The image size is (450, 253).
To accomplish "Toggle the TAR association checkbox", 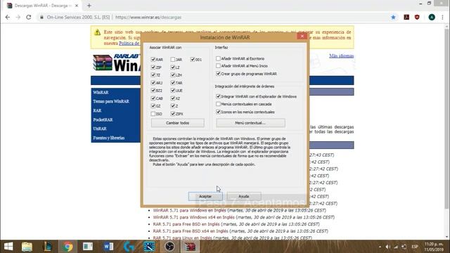I will coord(172,83).
